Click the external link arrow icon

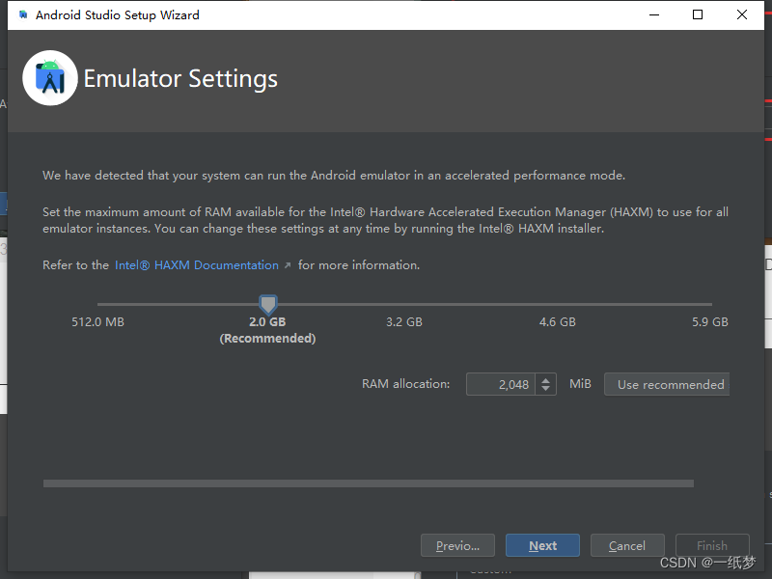[x=288, y=265]
